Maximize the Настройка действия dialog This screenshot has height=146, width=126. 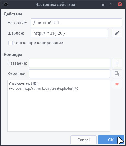111,4
